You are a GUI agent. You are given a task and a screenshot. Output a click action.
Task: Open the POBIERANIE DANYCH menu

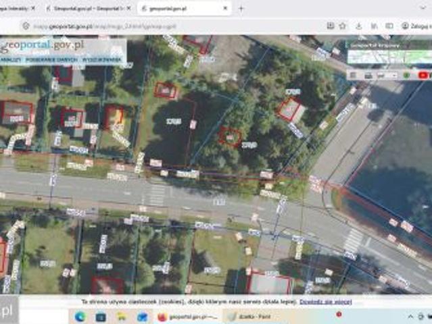pyautogui.click(x=52, y=59)
